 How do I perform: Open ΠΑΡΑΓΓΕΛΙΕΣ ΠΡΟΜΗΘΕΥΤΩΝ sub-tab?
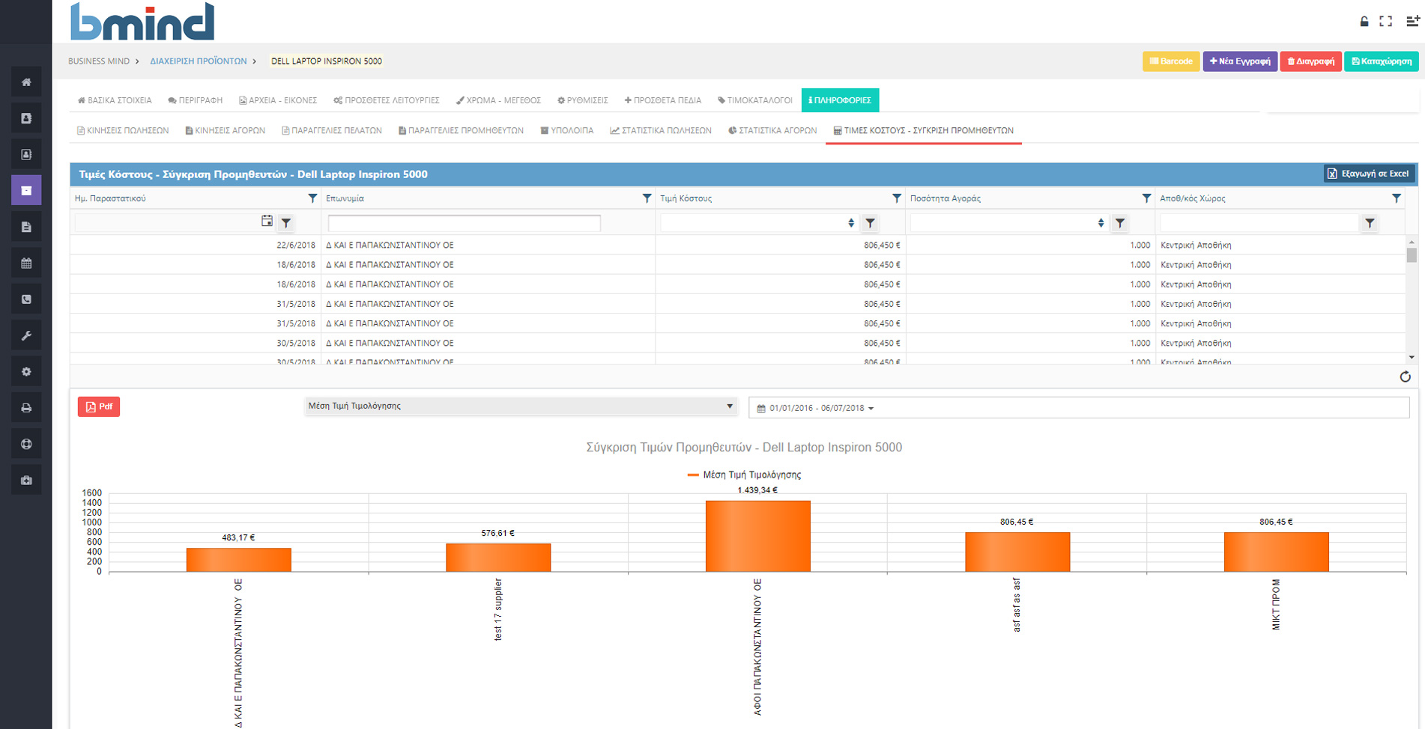[461, 130]
